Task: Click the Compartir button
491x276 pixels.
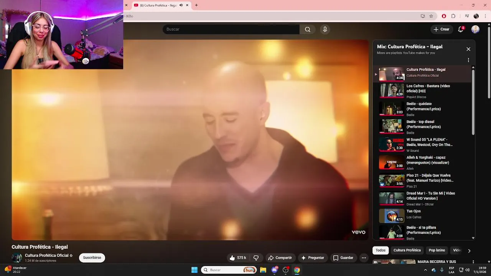Action: 280,258
